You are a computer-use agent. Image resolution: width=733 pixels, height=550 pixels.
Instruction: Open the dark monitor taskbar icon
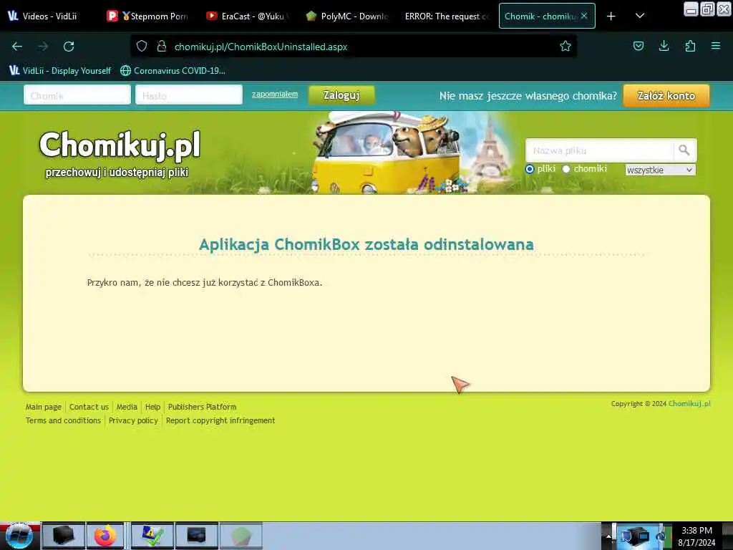tap(197, 536)
